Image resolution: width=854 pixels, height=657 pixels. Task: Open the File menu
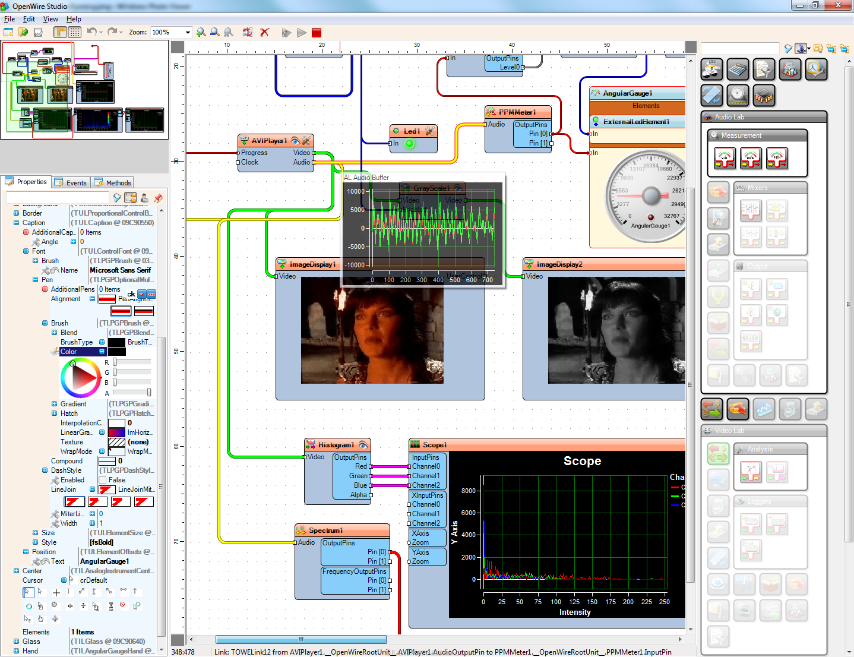[10, 19]
